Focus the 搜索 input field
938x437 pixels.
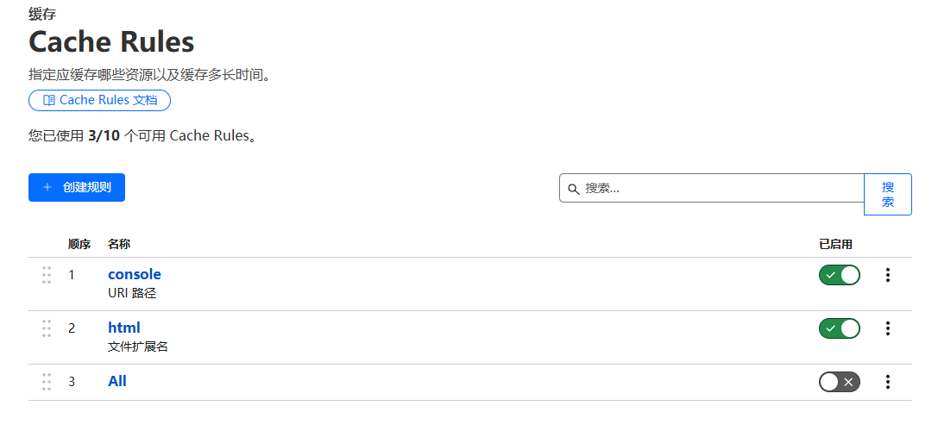tap(716, 188)
